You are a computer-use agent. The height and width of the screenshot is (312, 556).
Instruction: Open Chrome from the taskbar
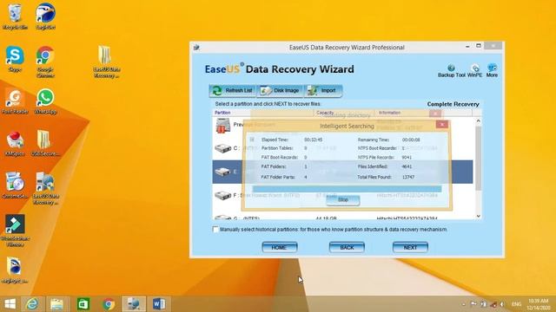pos(109,304)
